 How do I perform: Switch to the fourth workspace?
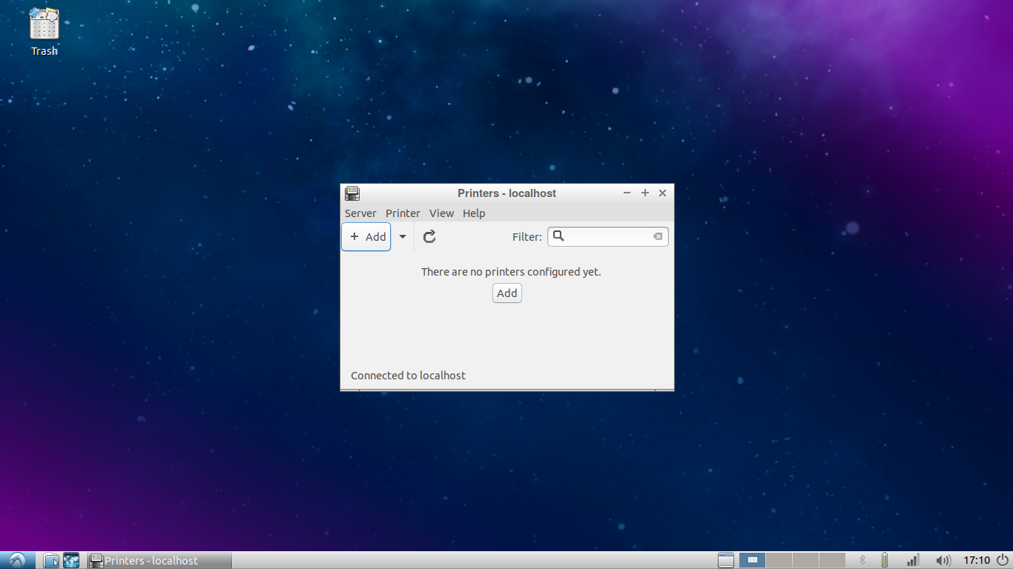point(832,561)
